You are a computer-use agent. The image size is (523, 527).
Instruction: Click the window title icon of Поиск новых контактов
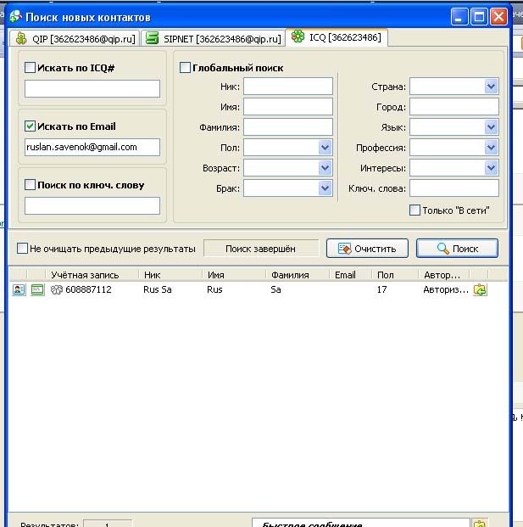16,16
